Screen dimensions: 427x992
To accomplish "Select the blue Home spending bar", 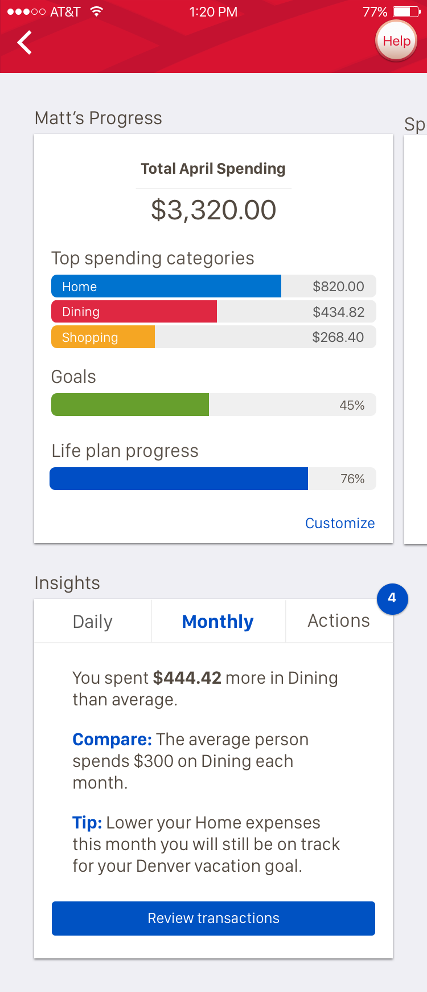I will point(166,286).
